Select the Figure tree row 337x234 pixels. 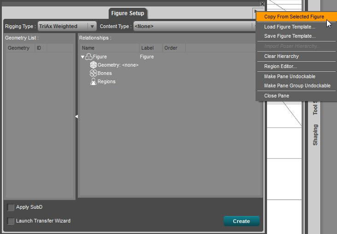(170, 57)
